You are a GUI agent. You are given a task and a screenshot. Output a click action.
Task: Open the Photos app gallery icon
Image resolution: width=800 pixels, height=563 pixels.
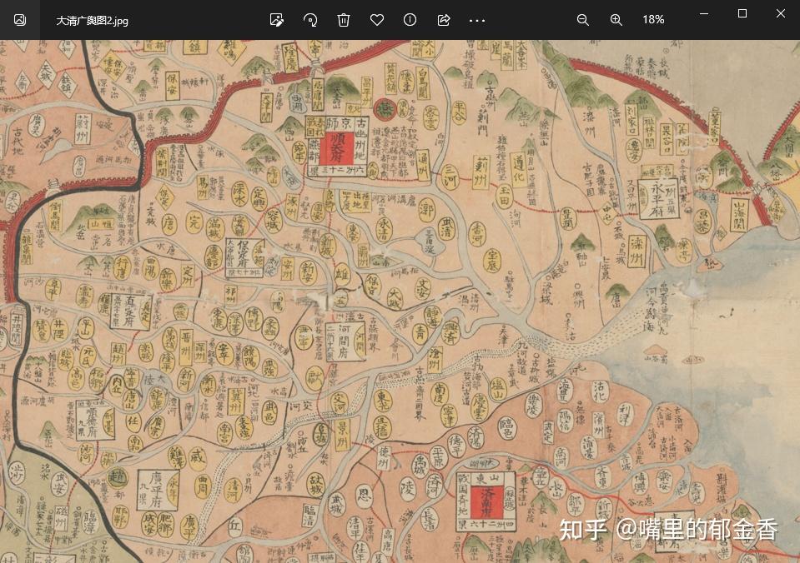(19, 20)
